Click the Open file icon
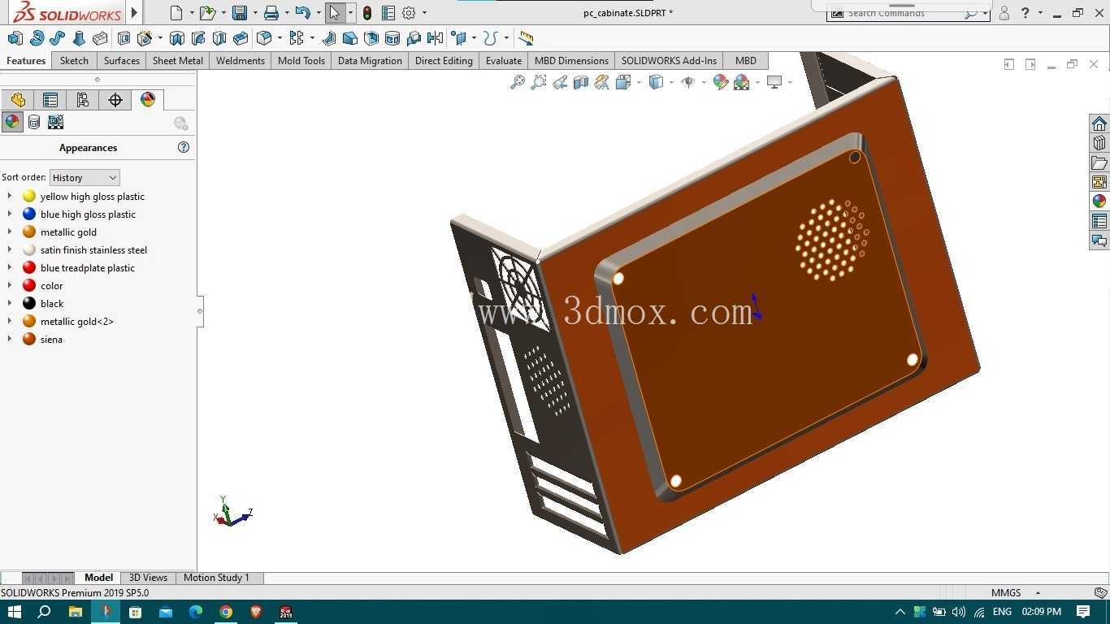Image resolution: width=1110 pixels, height=624 pixels. [208, 13]
